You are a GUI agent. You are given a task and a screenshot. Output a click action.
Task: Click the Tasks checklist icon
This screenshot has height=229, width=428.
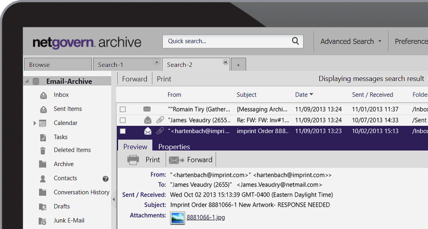tap(43, 137)
